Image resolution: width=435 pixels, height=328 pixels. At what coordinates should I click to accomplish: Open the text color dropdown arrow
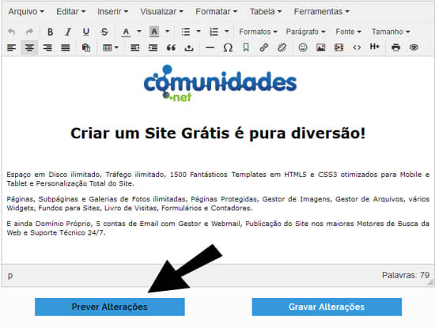[x=139, y=32]
